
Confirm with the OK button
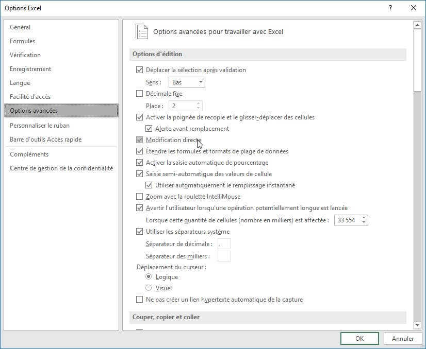pyautogui.click(x=359, y=338)
